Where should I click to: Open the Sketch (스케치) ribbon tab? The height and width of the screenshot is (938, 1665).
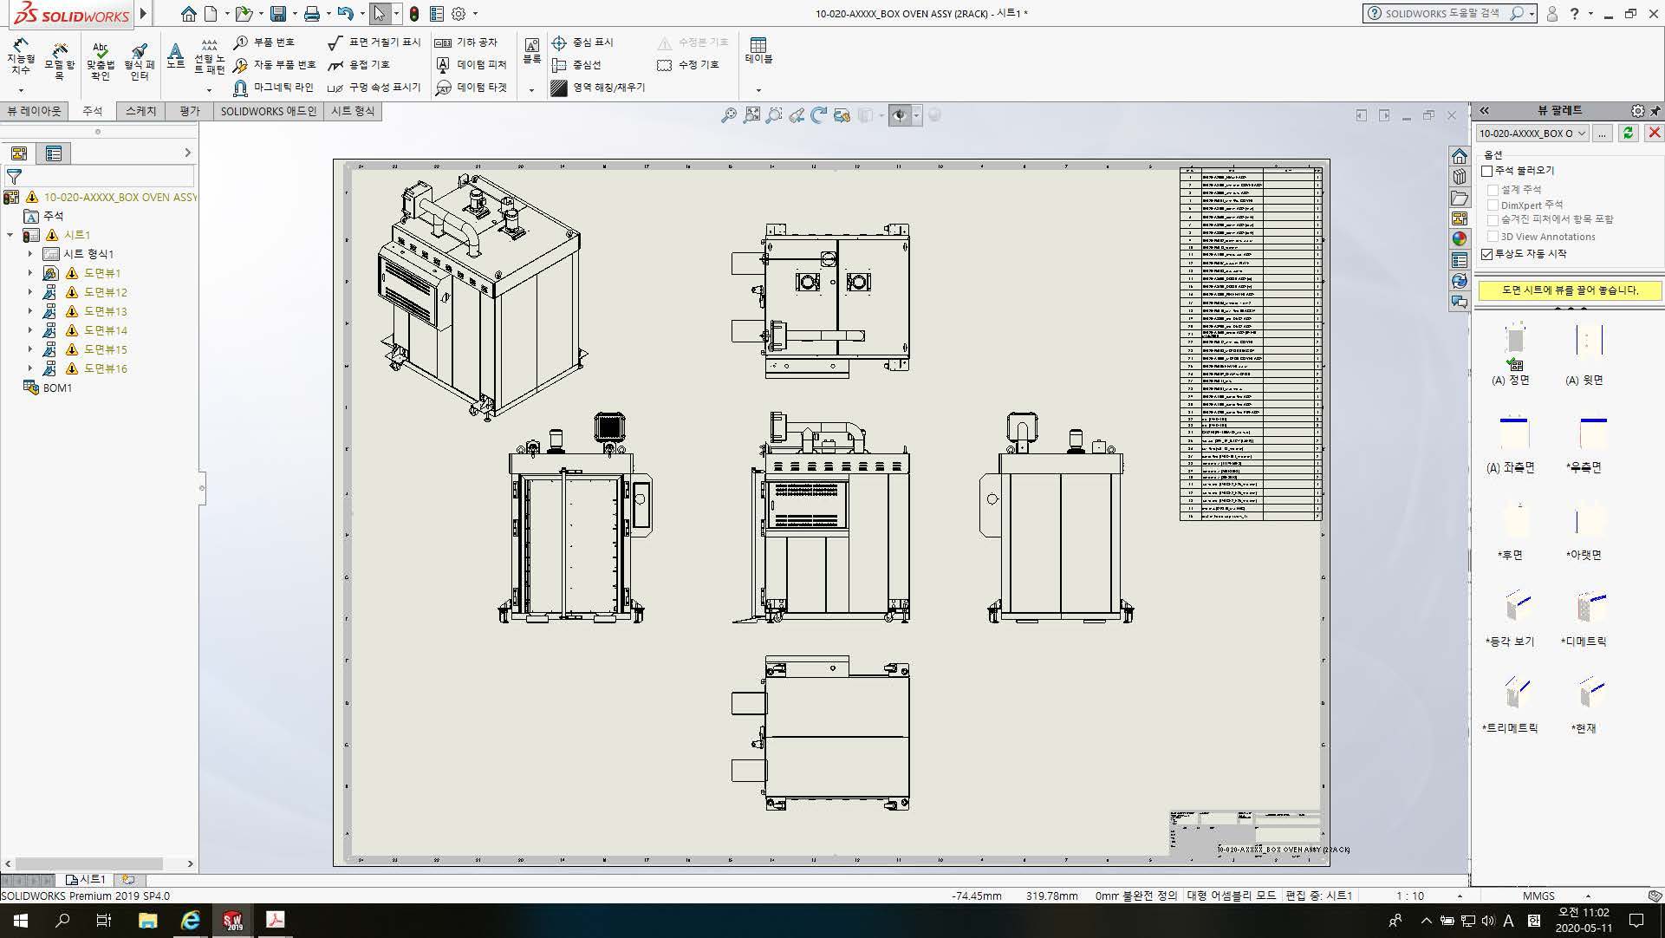tap(140, 111)
